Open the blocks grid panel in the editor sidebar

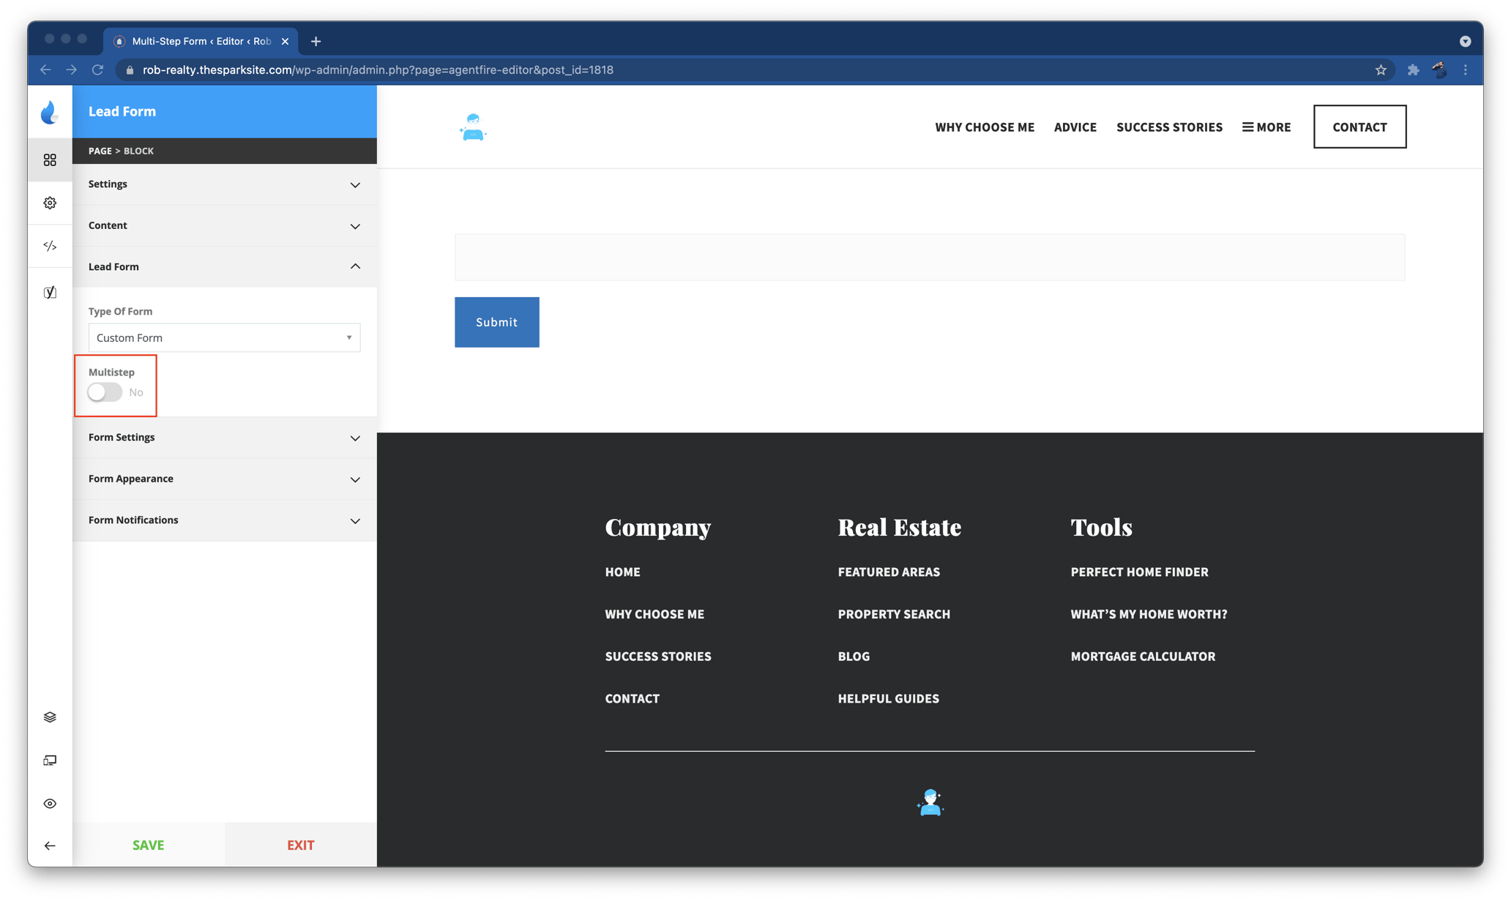[50, 159]
